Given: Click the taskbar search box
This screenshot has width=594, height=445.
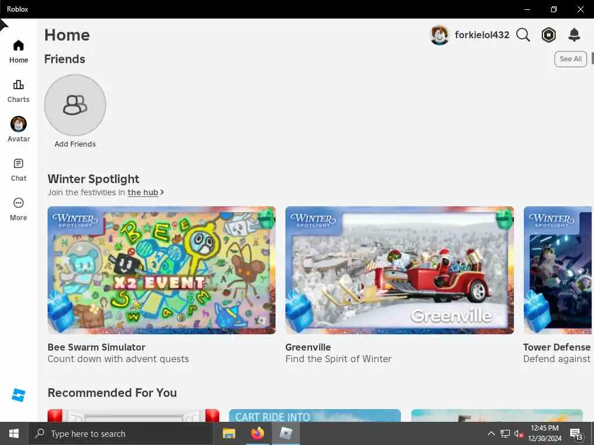Looking at the screenshot, I should point(121,433).
